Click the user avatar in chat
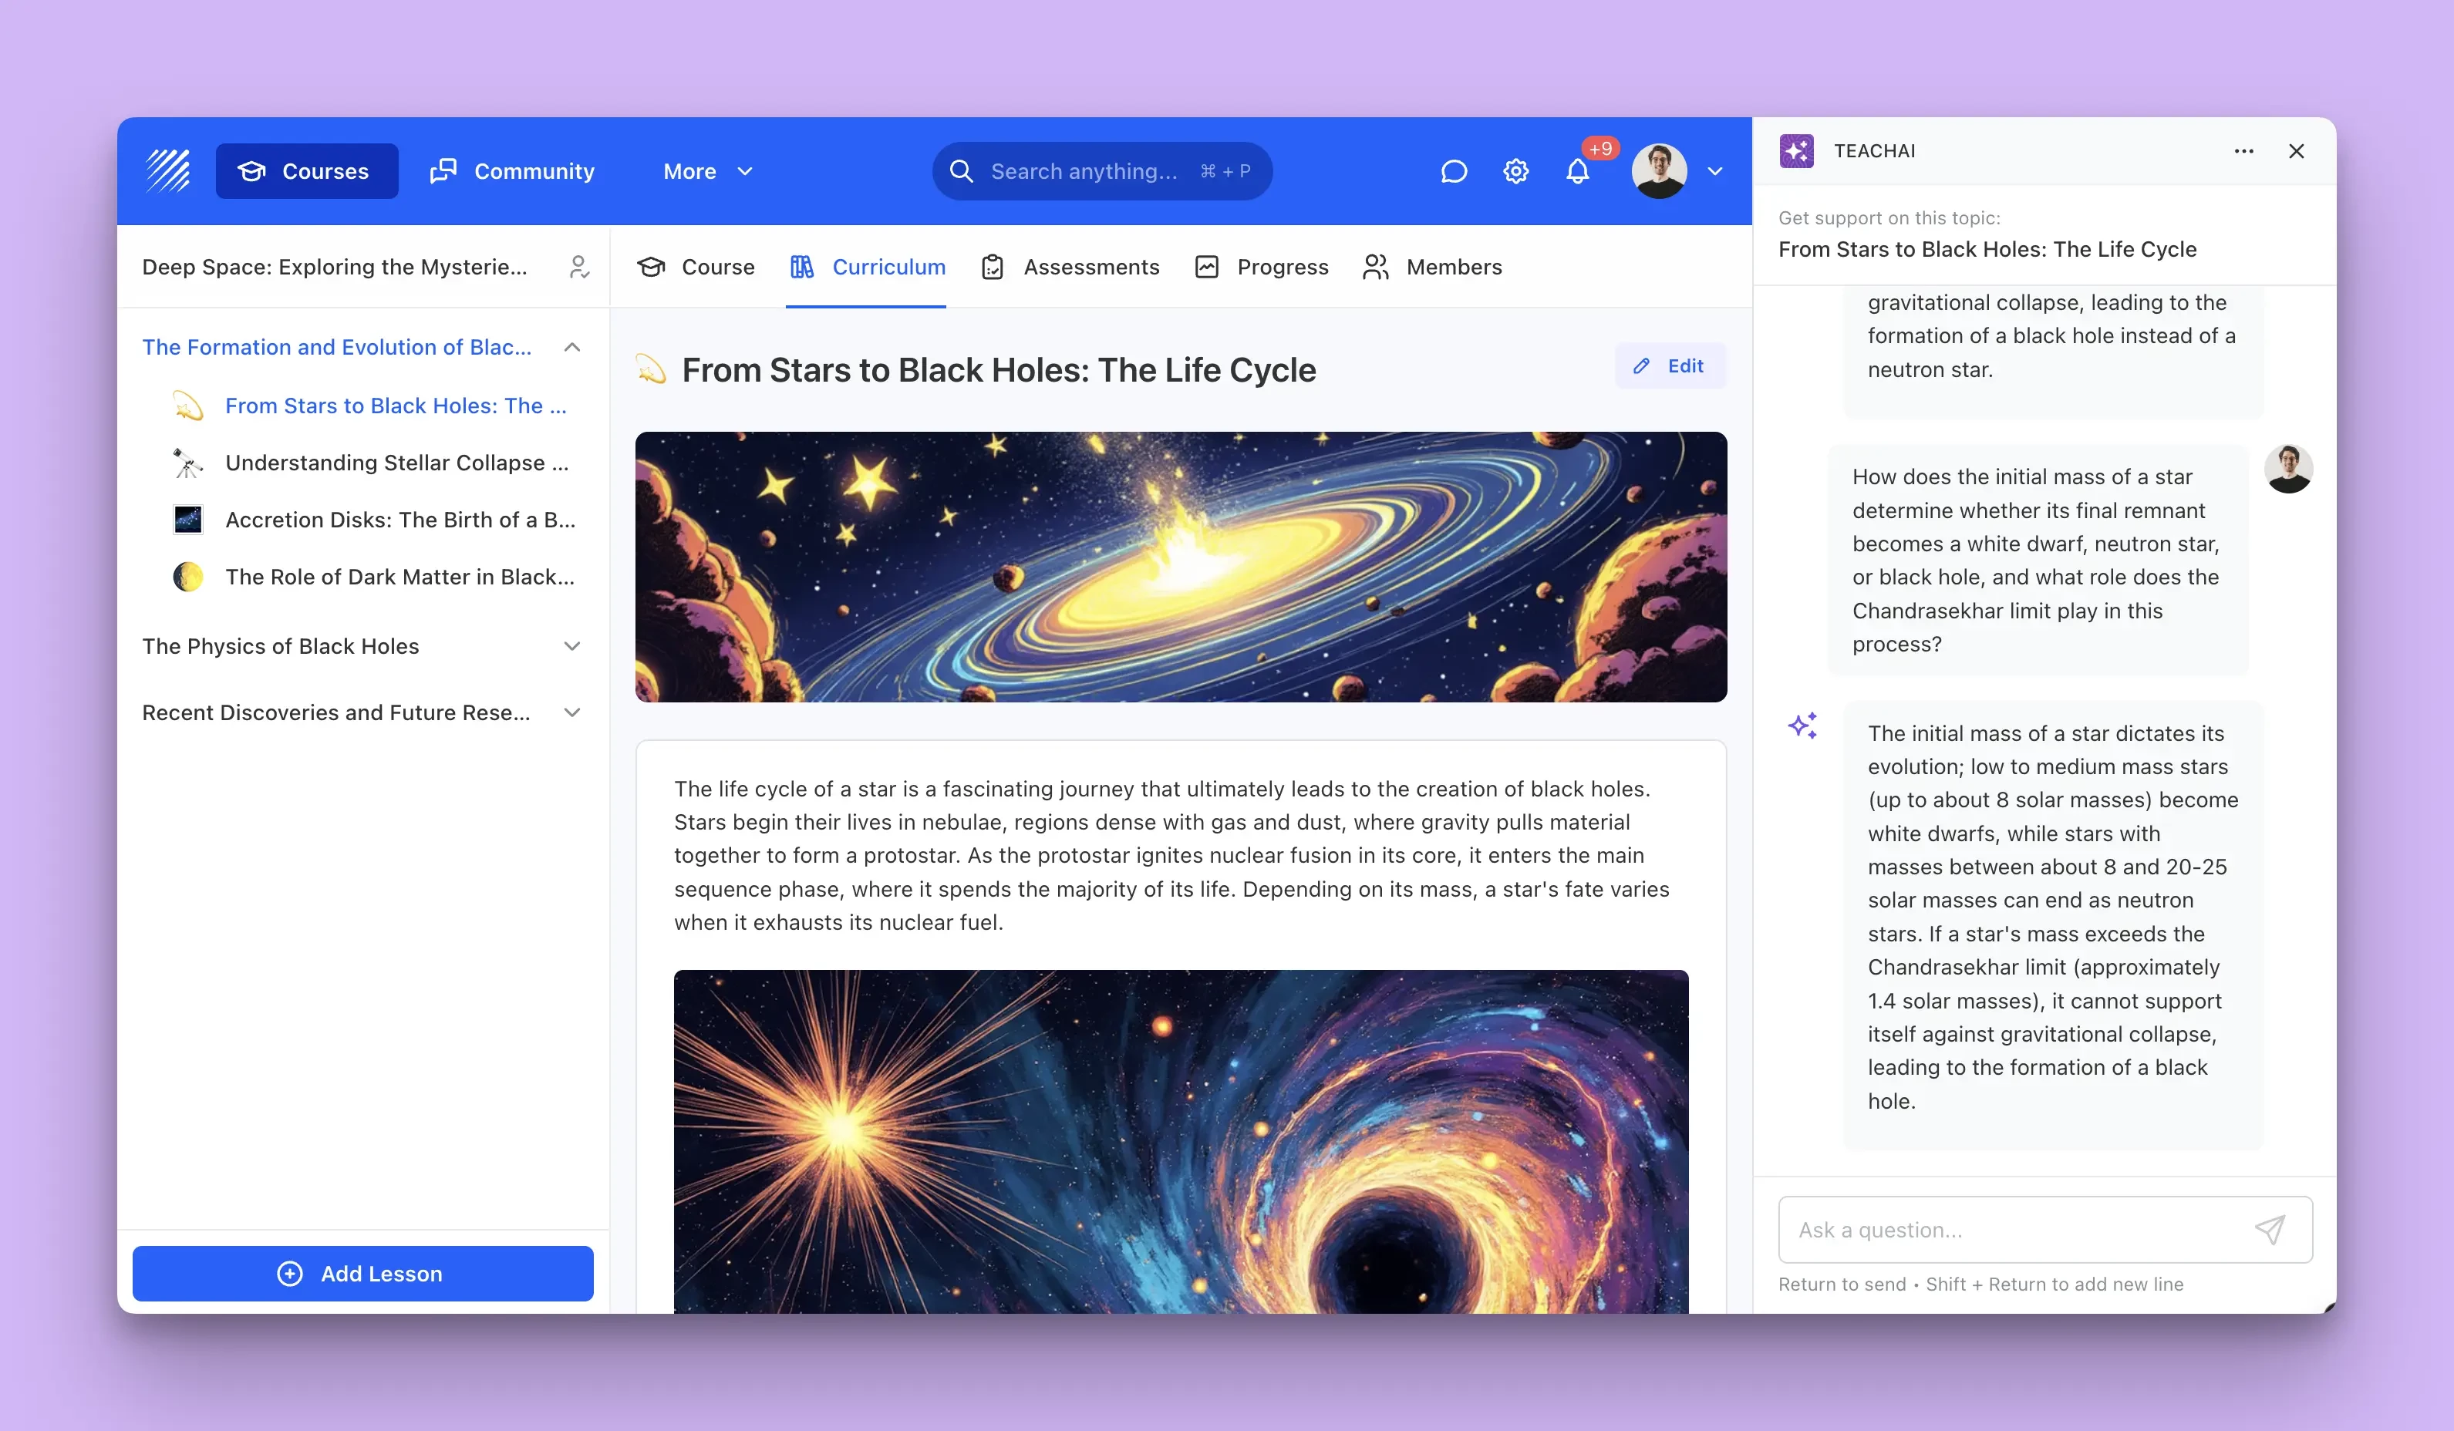Screen dimensions: 2454x1431 pyautogui.click(x=2288, y=470)
